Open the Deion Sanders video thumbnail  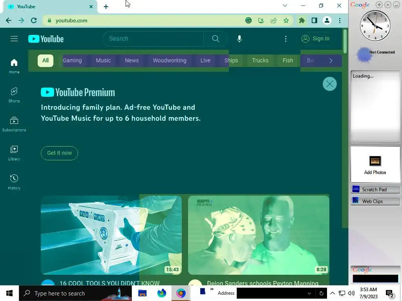pyautogui.click(x=259, y=235)
